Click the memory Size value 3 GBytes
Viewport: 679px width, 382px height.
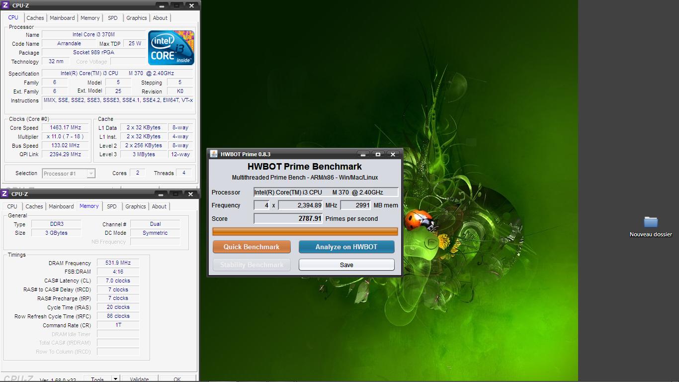(x=57, y=233)
